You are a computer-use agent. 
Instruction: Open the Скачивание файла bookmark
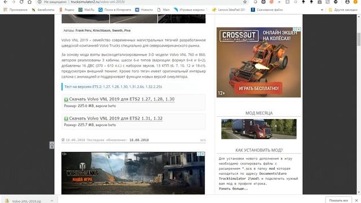(267, 10)
